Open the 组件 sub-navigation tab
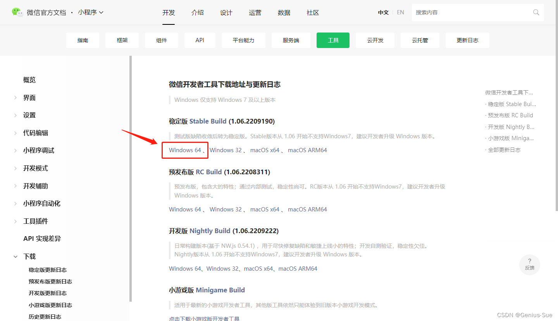 tap(162, 40)
